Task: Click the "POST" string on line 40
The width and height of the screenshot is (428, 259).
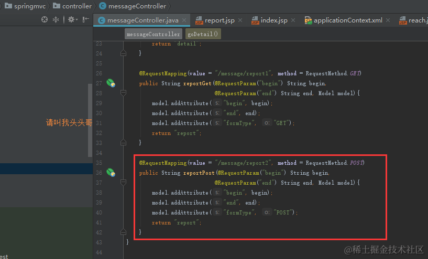Action: coord(283,212)
